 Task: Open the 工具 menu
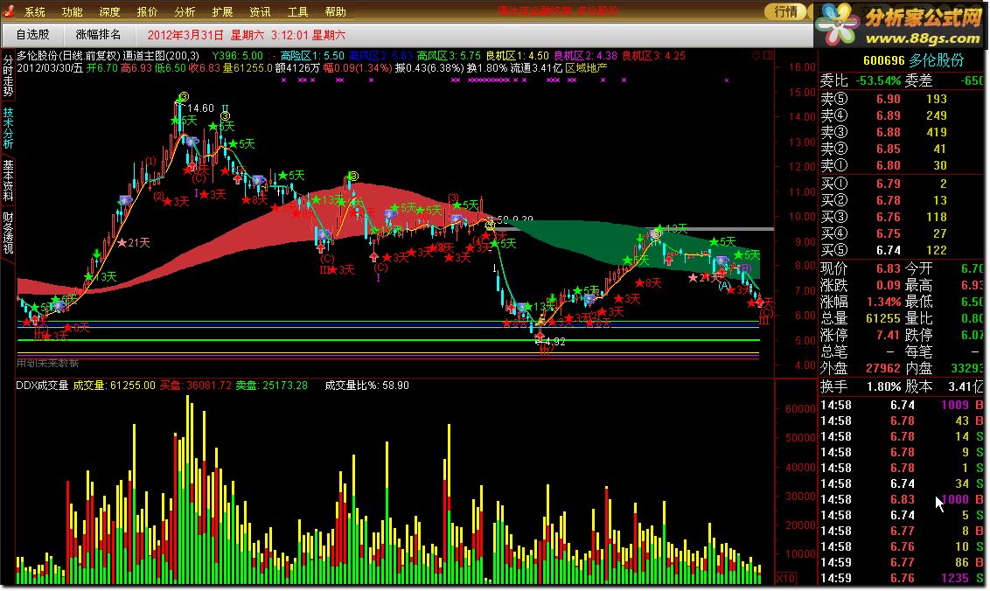click(x=297, y=11)
